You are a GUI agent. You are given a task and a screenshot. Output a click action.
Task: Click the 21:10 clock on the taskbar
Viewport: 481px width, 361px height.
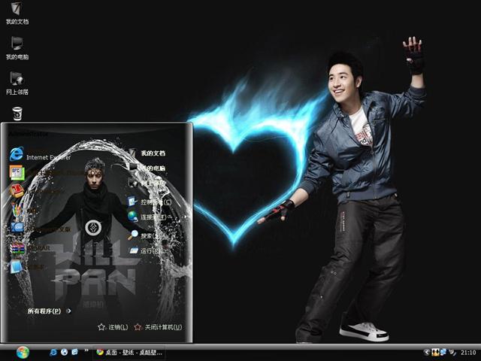pos(468,353)
